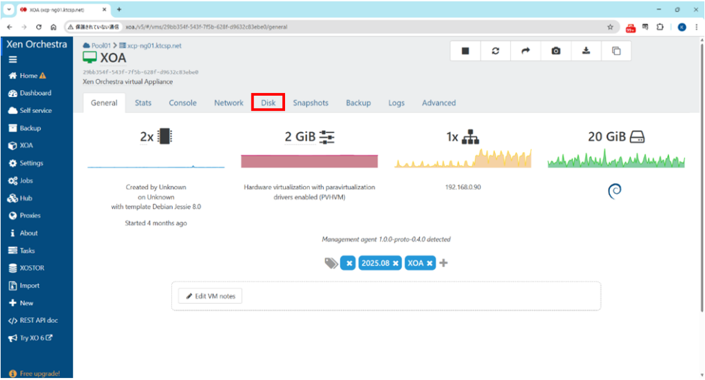Click the Stop VM square icon

pos(465,51)
